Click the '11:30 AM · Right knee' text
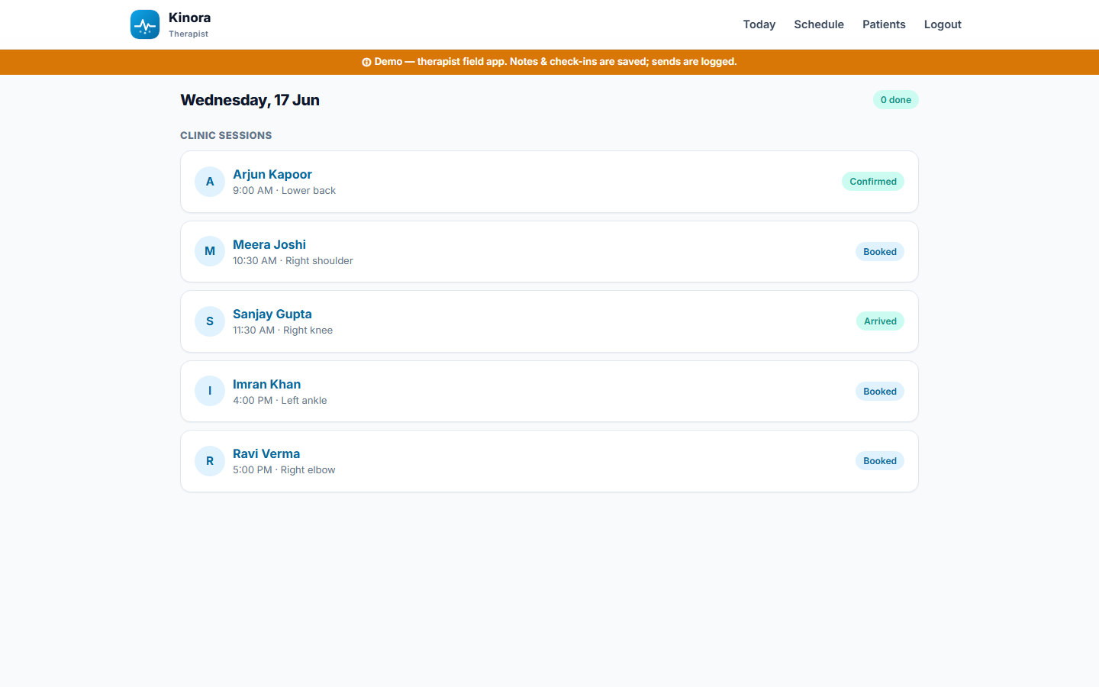 pos(282,331)
